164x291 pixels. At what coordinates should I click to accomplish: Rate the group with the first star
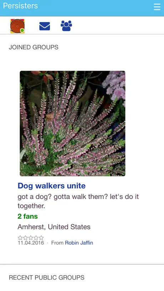pyautogui.click(x=20, y=238)
